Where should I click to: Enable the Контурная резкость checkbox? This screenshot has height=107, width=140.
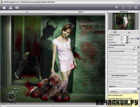(x=110, y=76)
